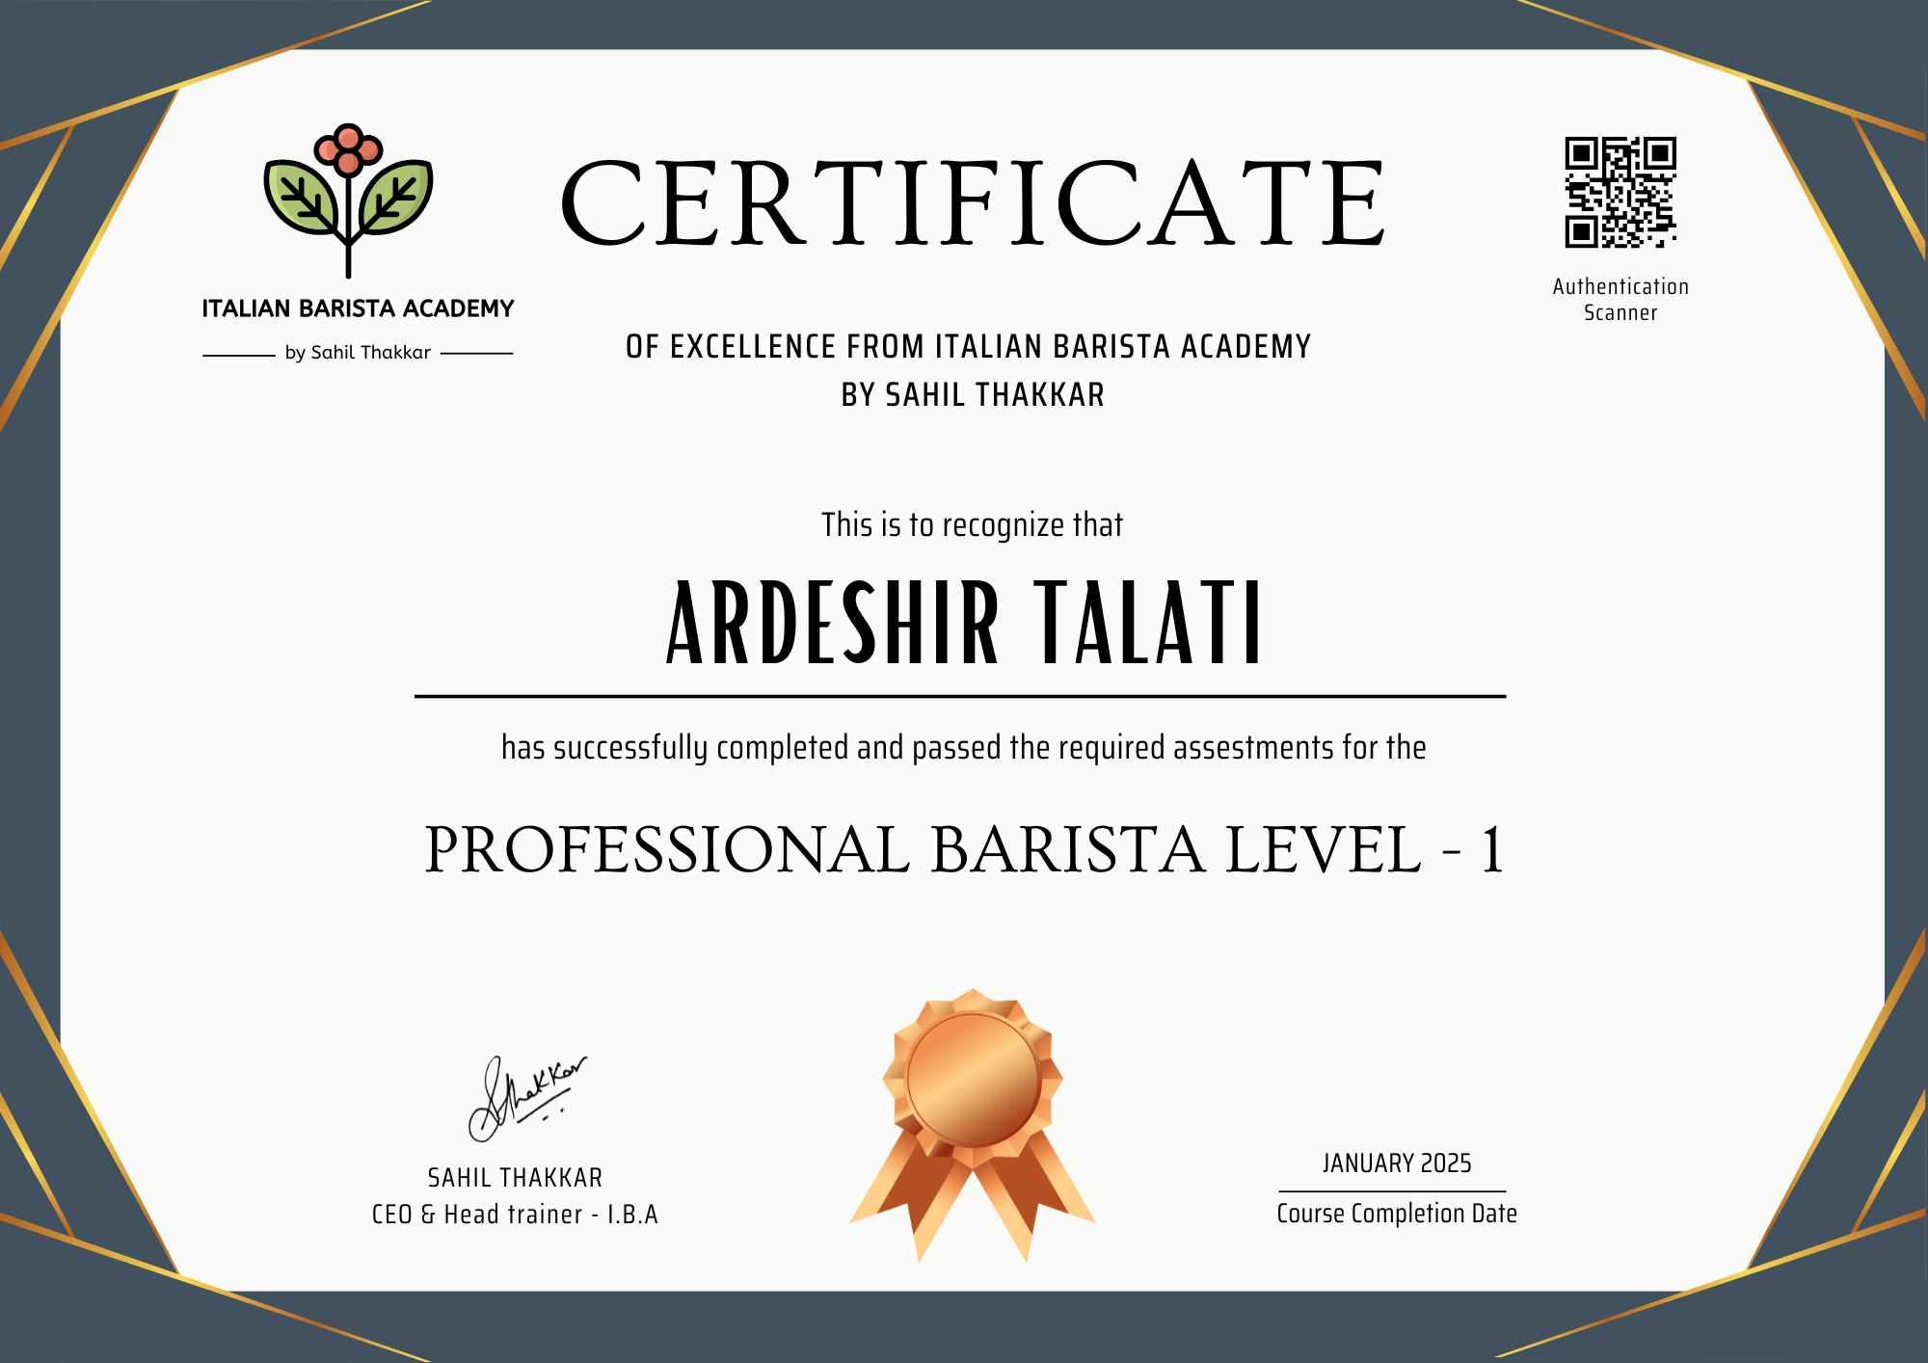
Task: Click the ITALIAN BARISTA ACADEMY logo text
Action: coord(358,309)
